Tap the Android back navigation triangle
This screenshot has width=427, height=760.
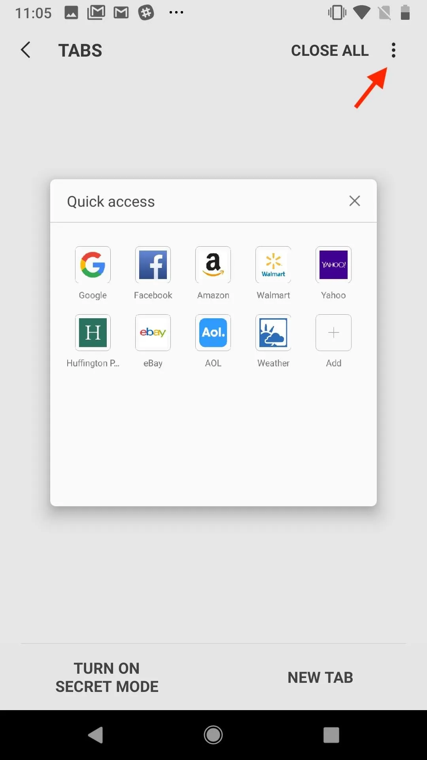pos(95,735)
